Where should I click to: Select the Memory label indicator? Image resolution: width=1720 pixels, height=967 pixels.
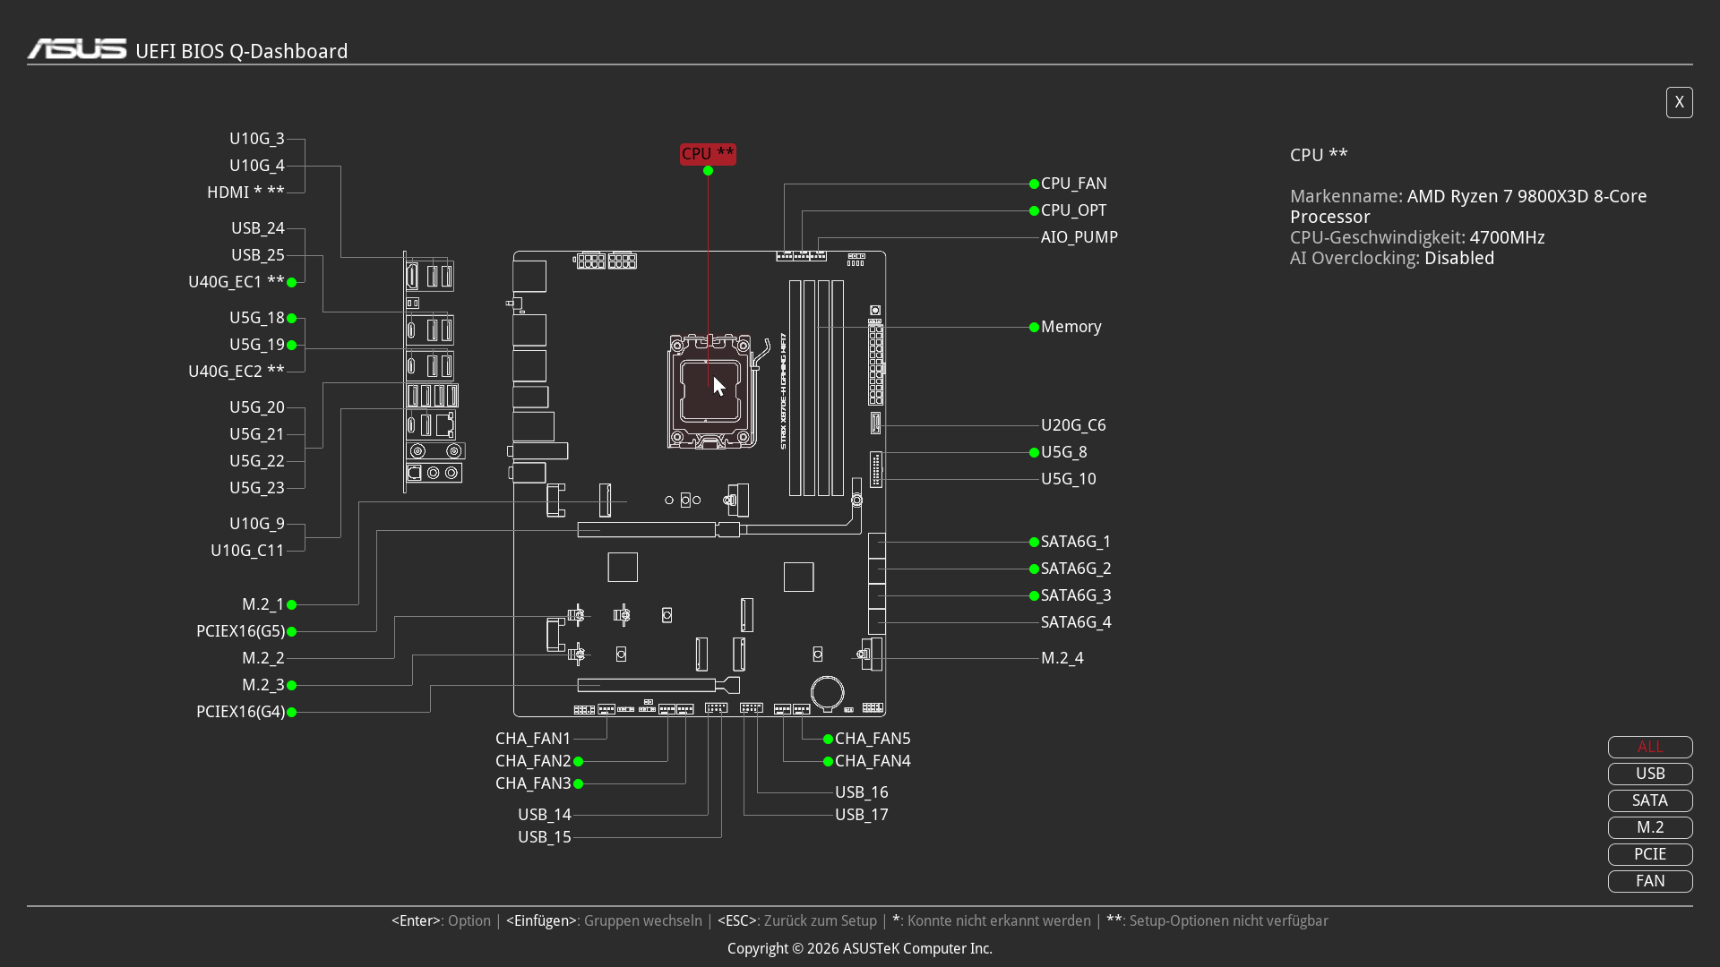point(1071,327)
